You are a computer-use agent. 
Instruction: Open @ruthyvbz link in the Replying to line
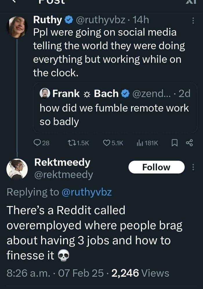[86, 192]
